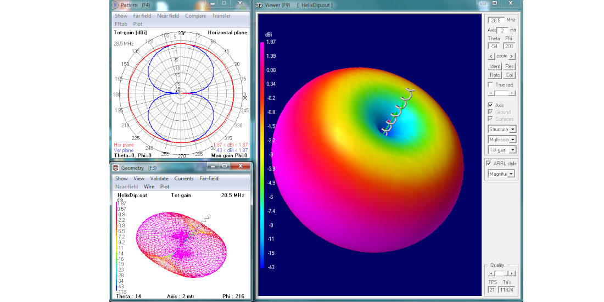
Task: Zoom out with the left zoom arrow
Action: (491, 56)
